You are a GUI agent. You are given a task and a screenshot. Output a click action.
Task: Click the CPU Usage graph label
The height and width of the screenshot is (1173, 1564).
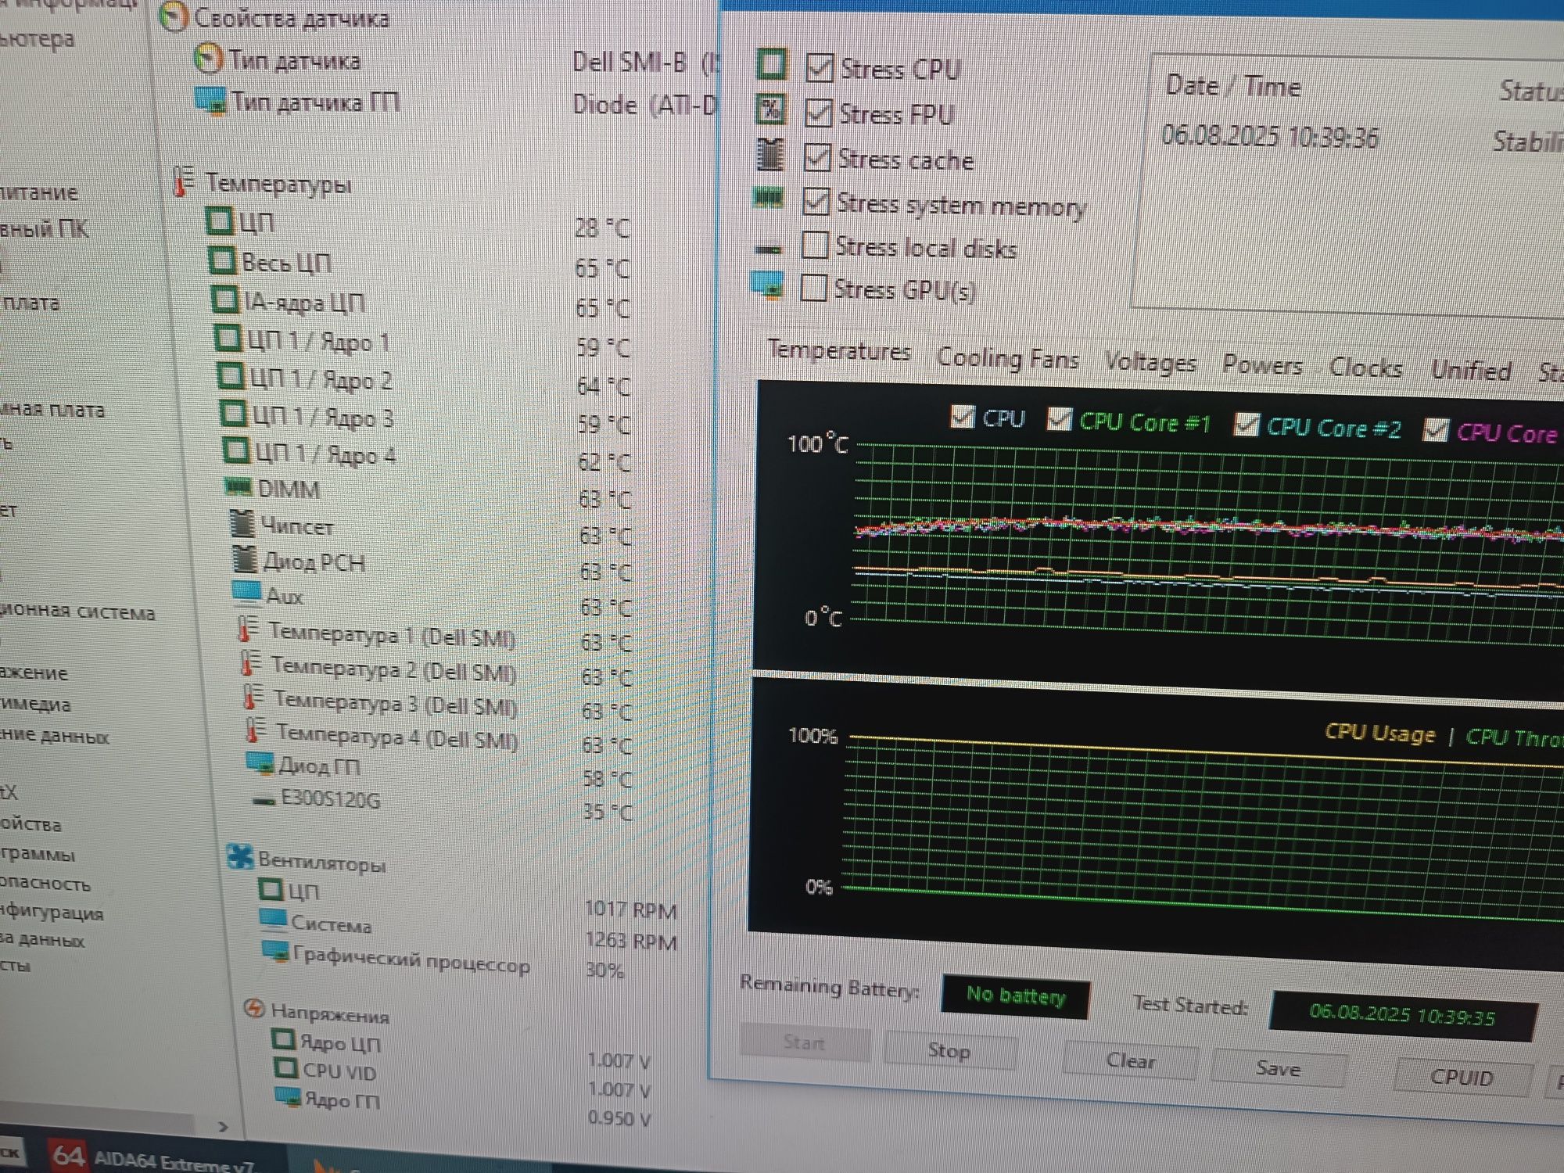(x=1380, y=734)
